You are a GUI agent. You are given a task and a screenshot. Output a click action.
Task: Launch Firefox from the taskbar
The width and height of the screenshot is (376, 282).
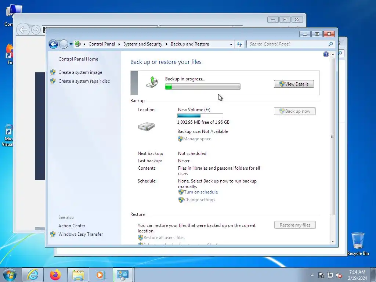click(x=55, y=275)
